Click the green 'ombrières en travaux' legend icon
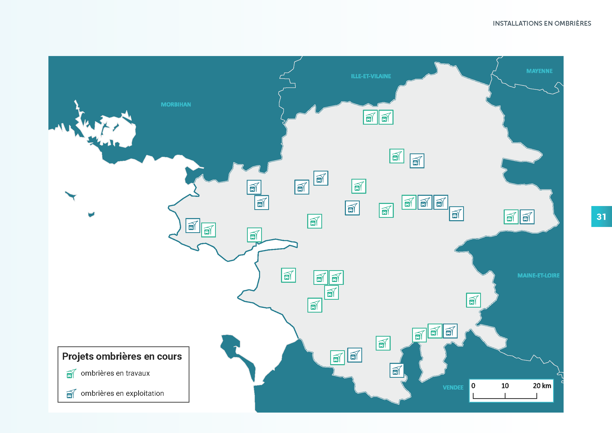 pos(71,374)
